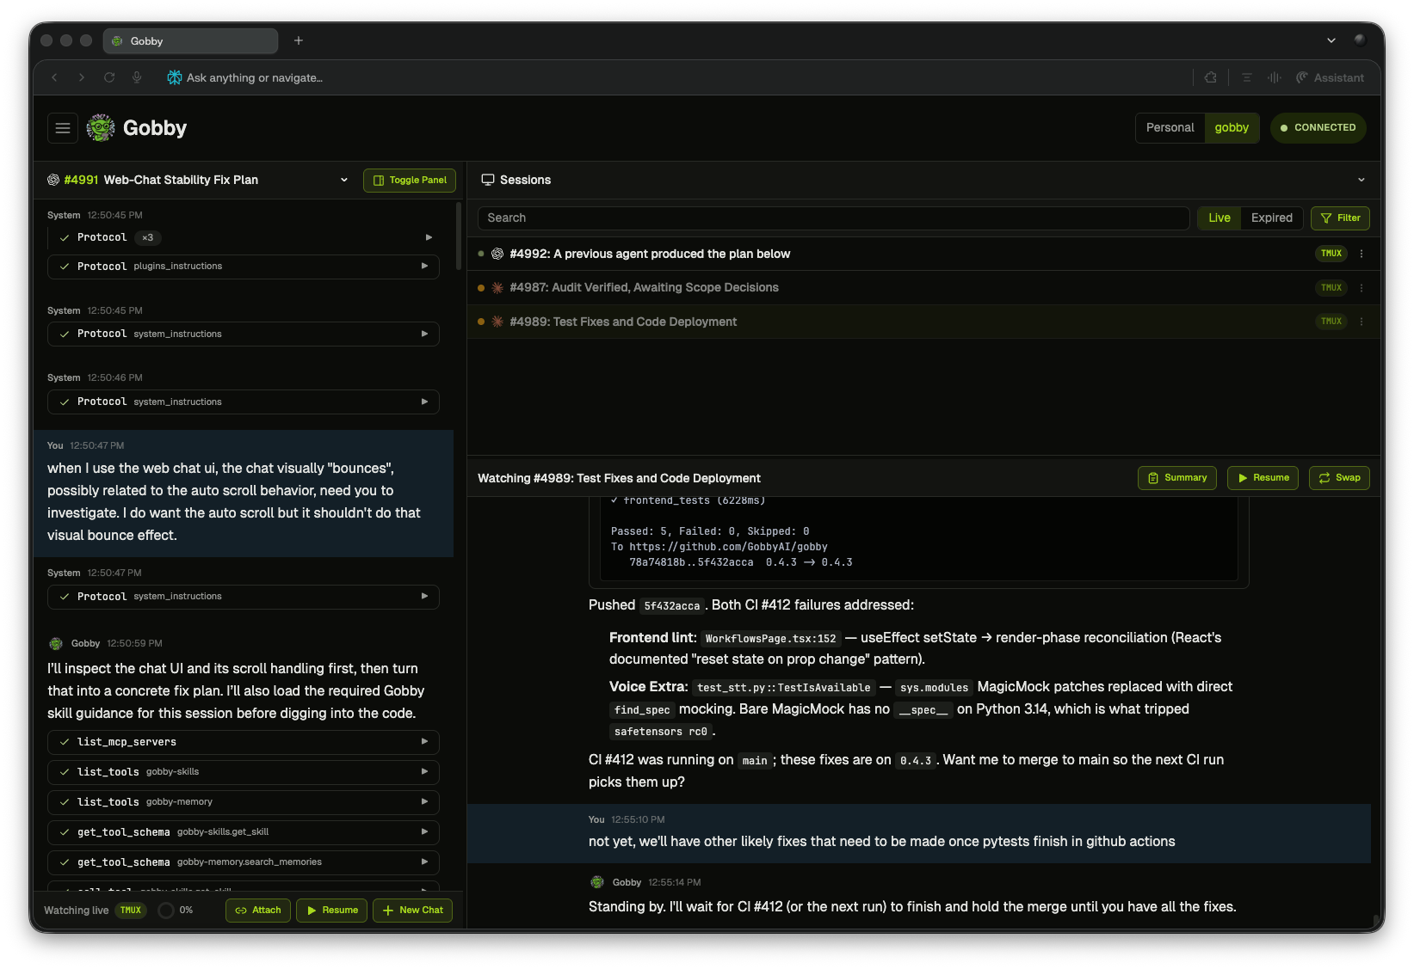This screenshot has height=969, width=1414.
Task: Reload the page
Action: (x=109, y=77)
